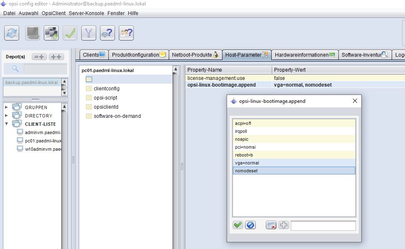Click the parameter tree scroll-up arrow
The image size is (405, 249).
pyautogui.click(x=176, y=69)
